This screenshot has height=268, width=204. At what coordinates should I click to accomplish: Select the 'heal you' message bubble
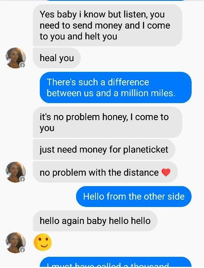(x=56, y=58)
